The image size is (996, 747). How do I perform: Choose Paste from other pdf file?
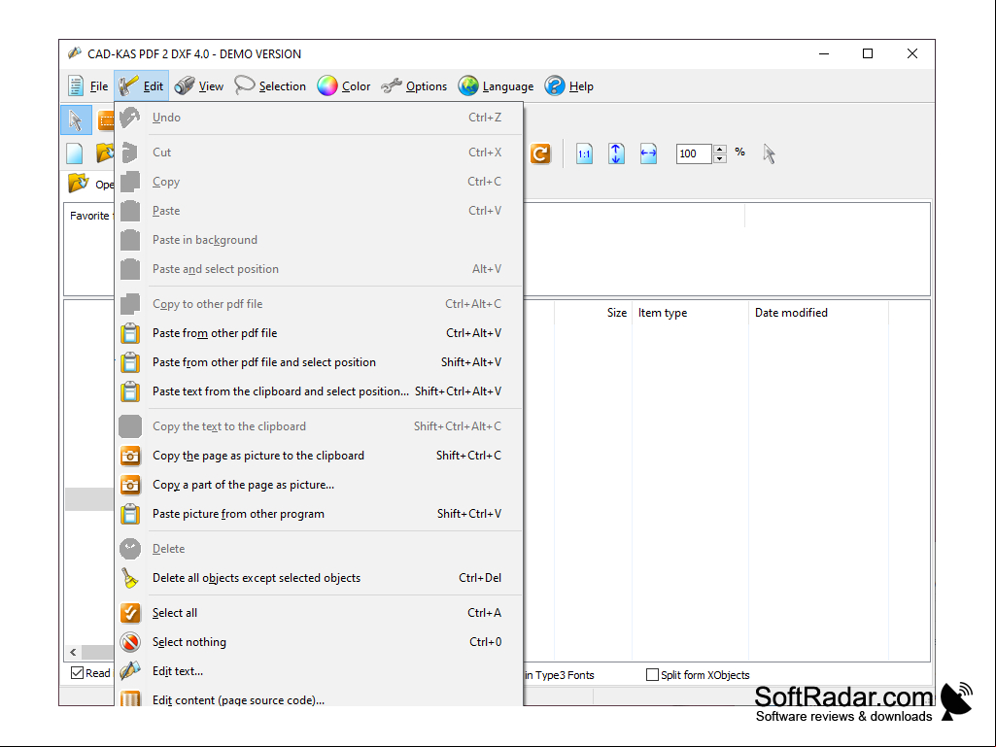pyautogui.click(x=320, y=333)
